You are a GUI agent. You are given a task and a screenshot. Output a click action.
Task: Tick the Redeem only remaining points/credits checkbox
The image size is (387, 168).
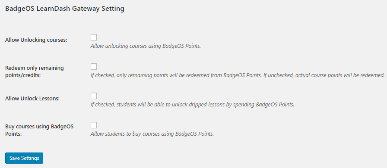pos(94,66)
